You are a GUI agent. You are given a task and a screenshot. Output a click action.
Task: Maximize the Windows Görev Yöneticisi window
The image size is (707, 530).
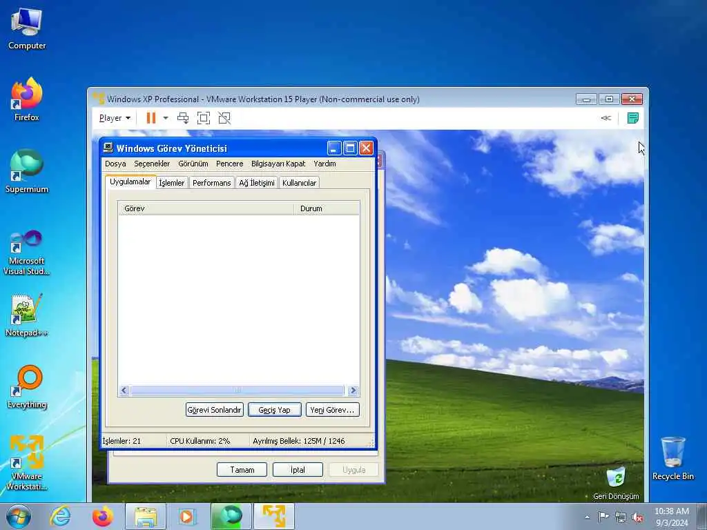click(350, 148)
